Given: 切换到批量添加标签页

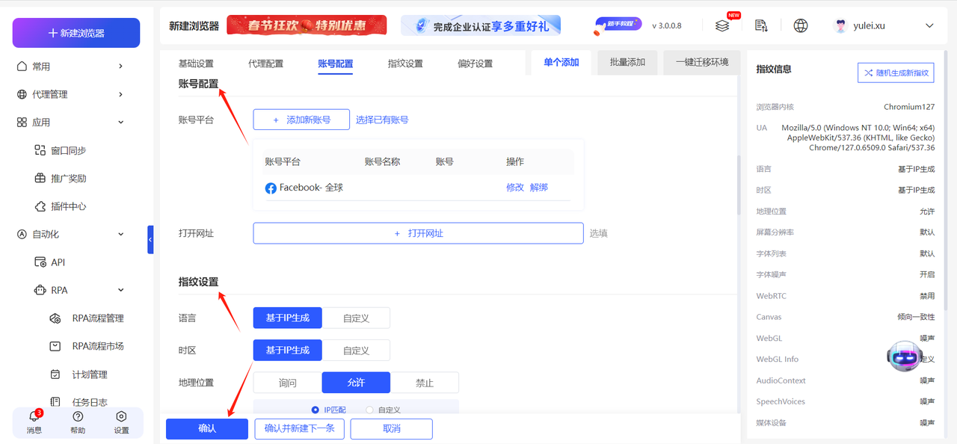Looking at the screenshot, I should tap(627, 62).
